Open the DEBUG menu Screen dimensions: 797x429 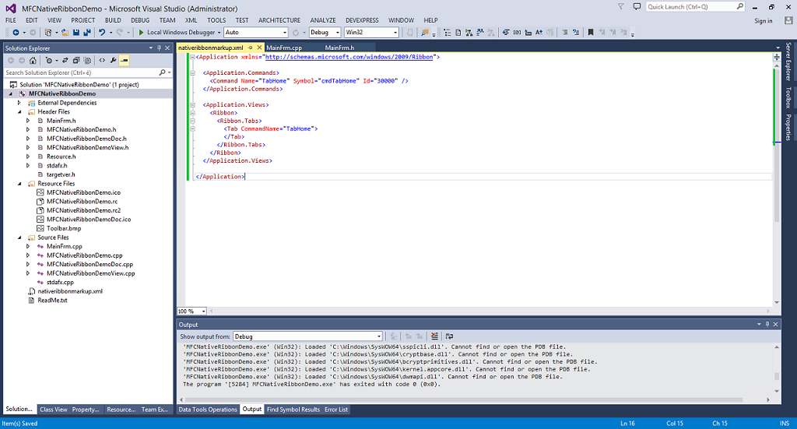[x=140, y=20]
